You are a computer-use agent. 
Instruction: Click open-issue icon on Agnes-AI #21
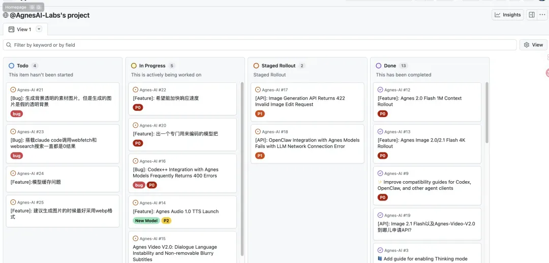pos(13,90)
